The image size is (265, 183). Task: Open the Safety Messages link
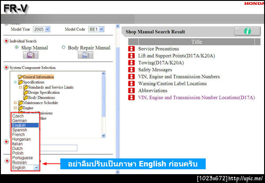(x=155, y=69)
